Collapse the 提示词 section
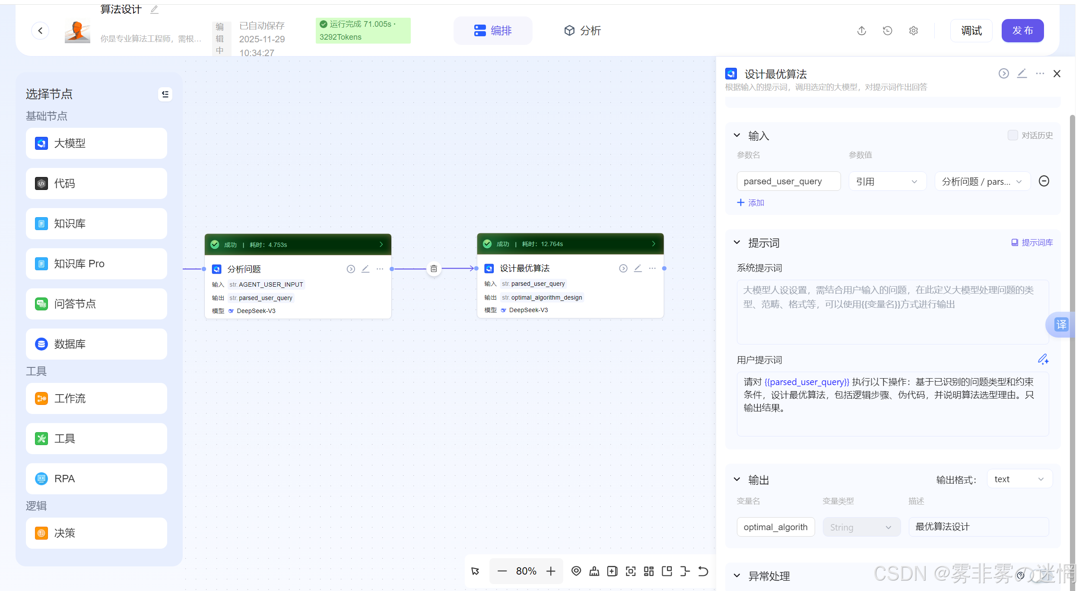1079x591 pixels. (x=737, y=243)
